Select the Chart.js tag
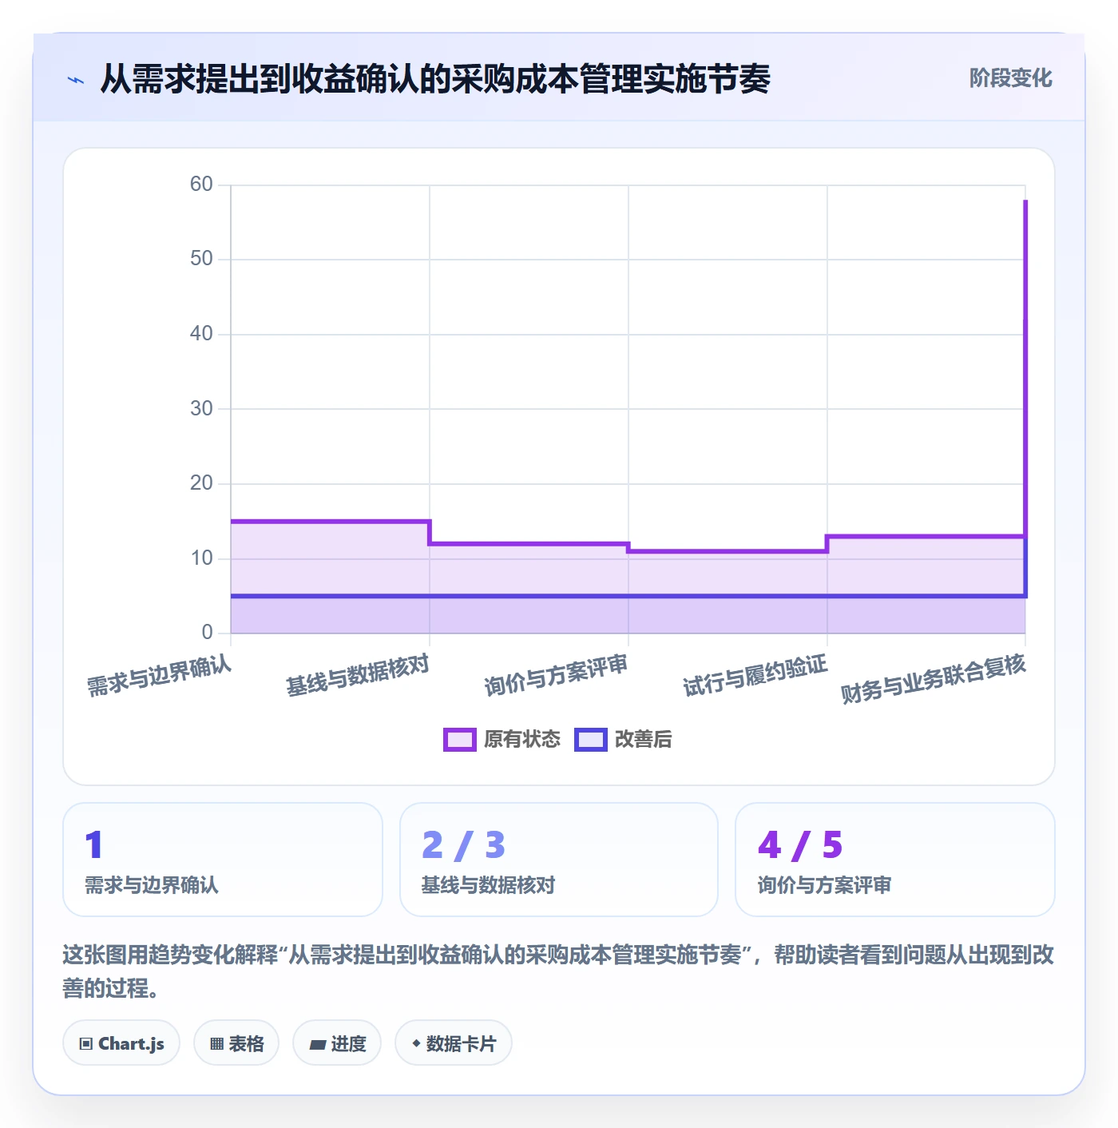 coord(121,1043)
